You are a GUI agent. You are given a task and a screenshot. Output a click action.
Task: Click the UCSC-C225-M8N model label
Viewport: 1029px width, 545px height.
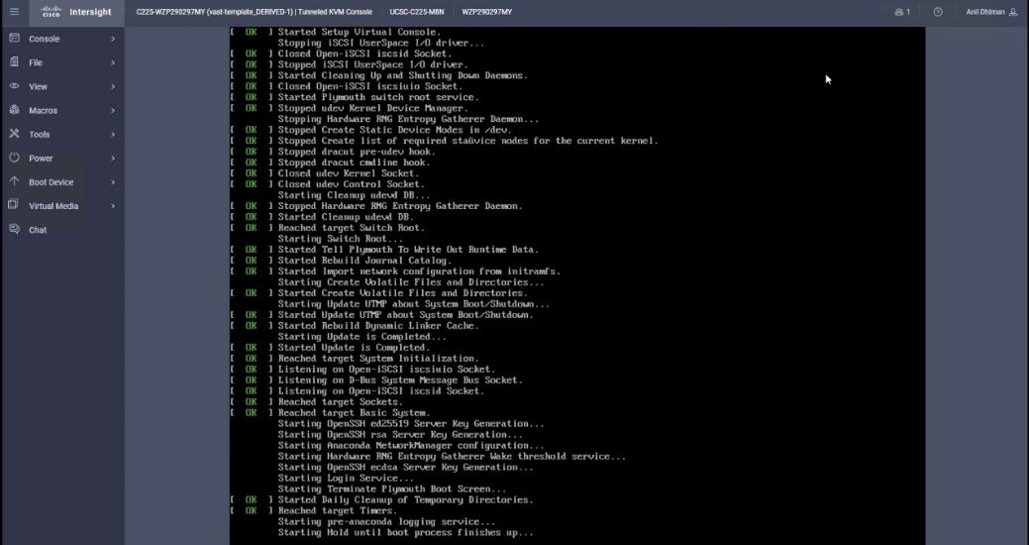point(416,12)
